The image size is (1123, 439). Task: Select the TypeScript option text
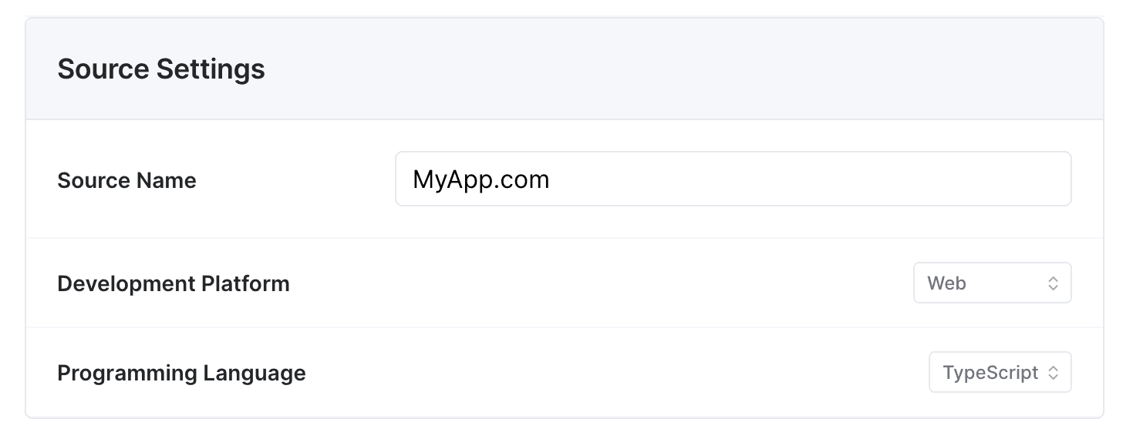[990, 373]
